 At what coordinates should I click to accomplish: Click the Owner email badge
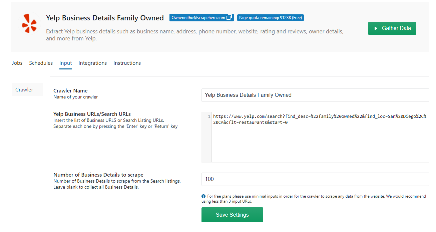pyautogui.click(x=201, y=18)
